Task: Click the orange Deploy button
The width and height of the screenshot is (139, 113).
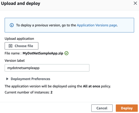Action: coord(127,108)
